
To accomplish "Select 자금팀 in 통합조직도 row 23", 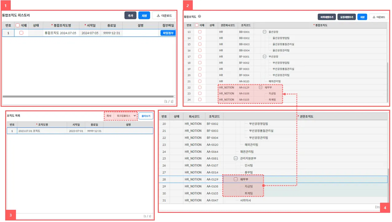I will tap(272, 93).
